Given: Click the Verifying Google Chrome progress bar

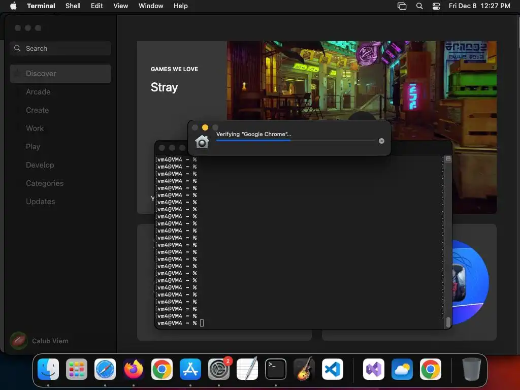Looking at the screenshot, I should [296, 141].
